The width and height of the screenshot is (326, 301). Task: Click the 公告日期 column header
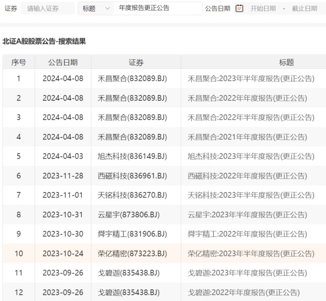(63, 62)
